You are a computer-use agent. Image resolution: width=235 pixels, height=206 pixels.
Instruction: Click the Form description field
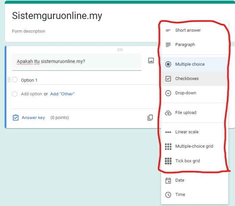(28, 31)
